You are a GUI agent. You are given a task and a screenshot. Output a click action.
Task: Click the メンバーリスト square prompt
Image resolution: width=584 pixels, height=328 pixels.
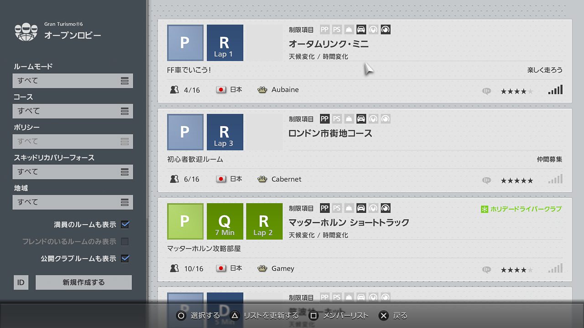(338, 316)
